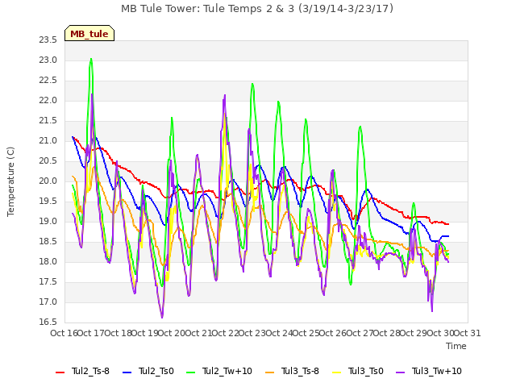516x387 pixels.
Task: Select the Tul2_Tw+10 legend label
Action: click(227, 371)
